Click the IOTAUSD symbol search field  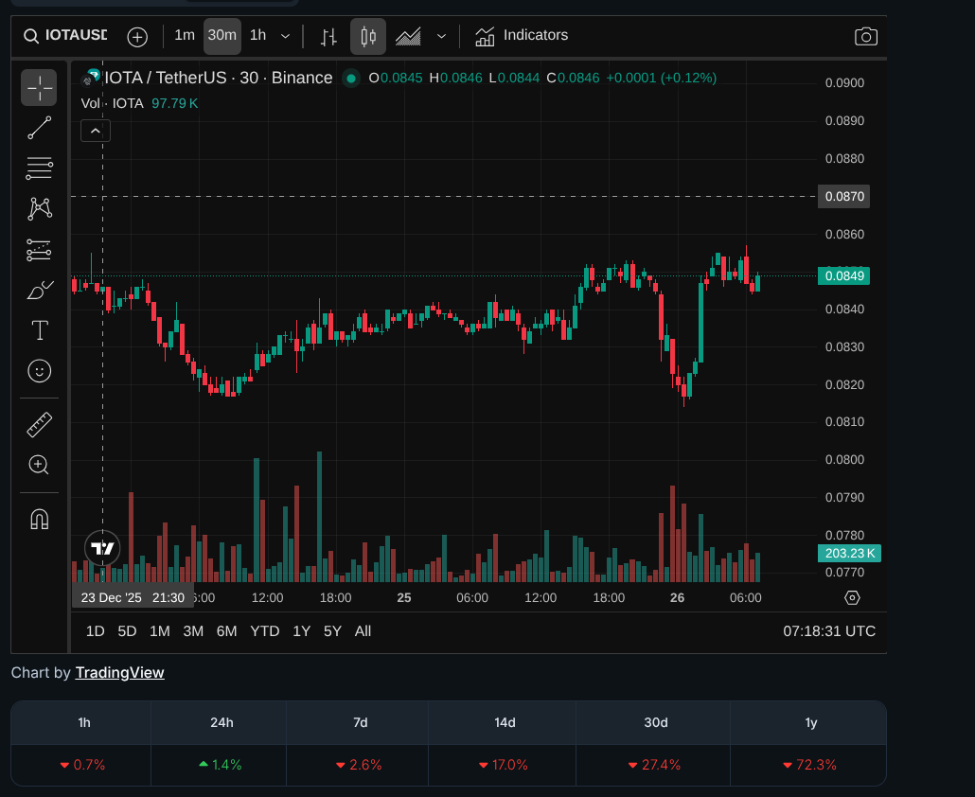click(66, 35)
